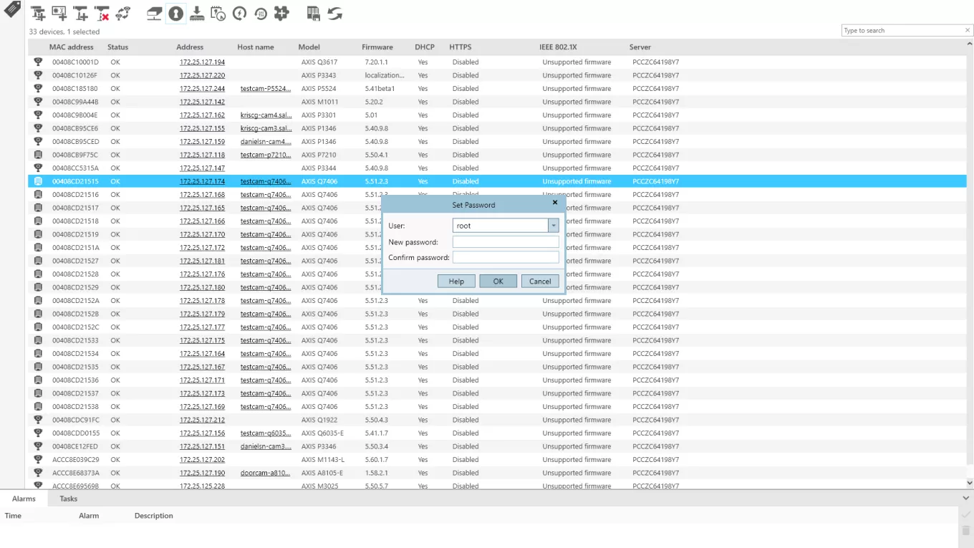Image resolution: width=974 pixels, height=548 pixels.
Task: Click the New password input field
Action: [505, 242]
